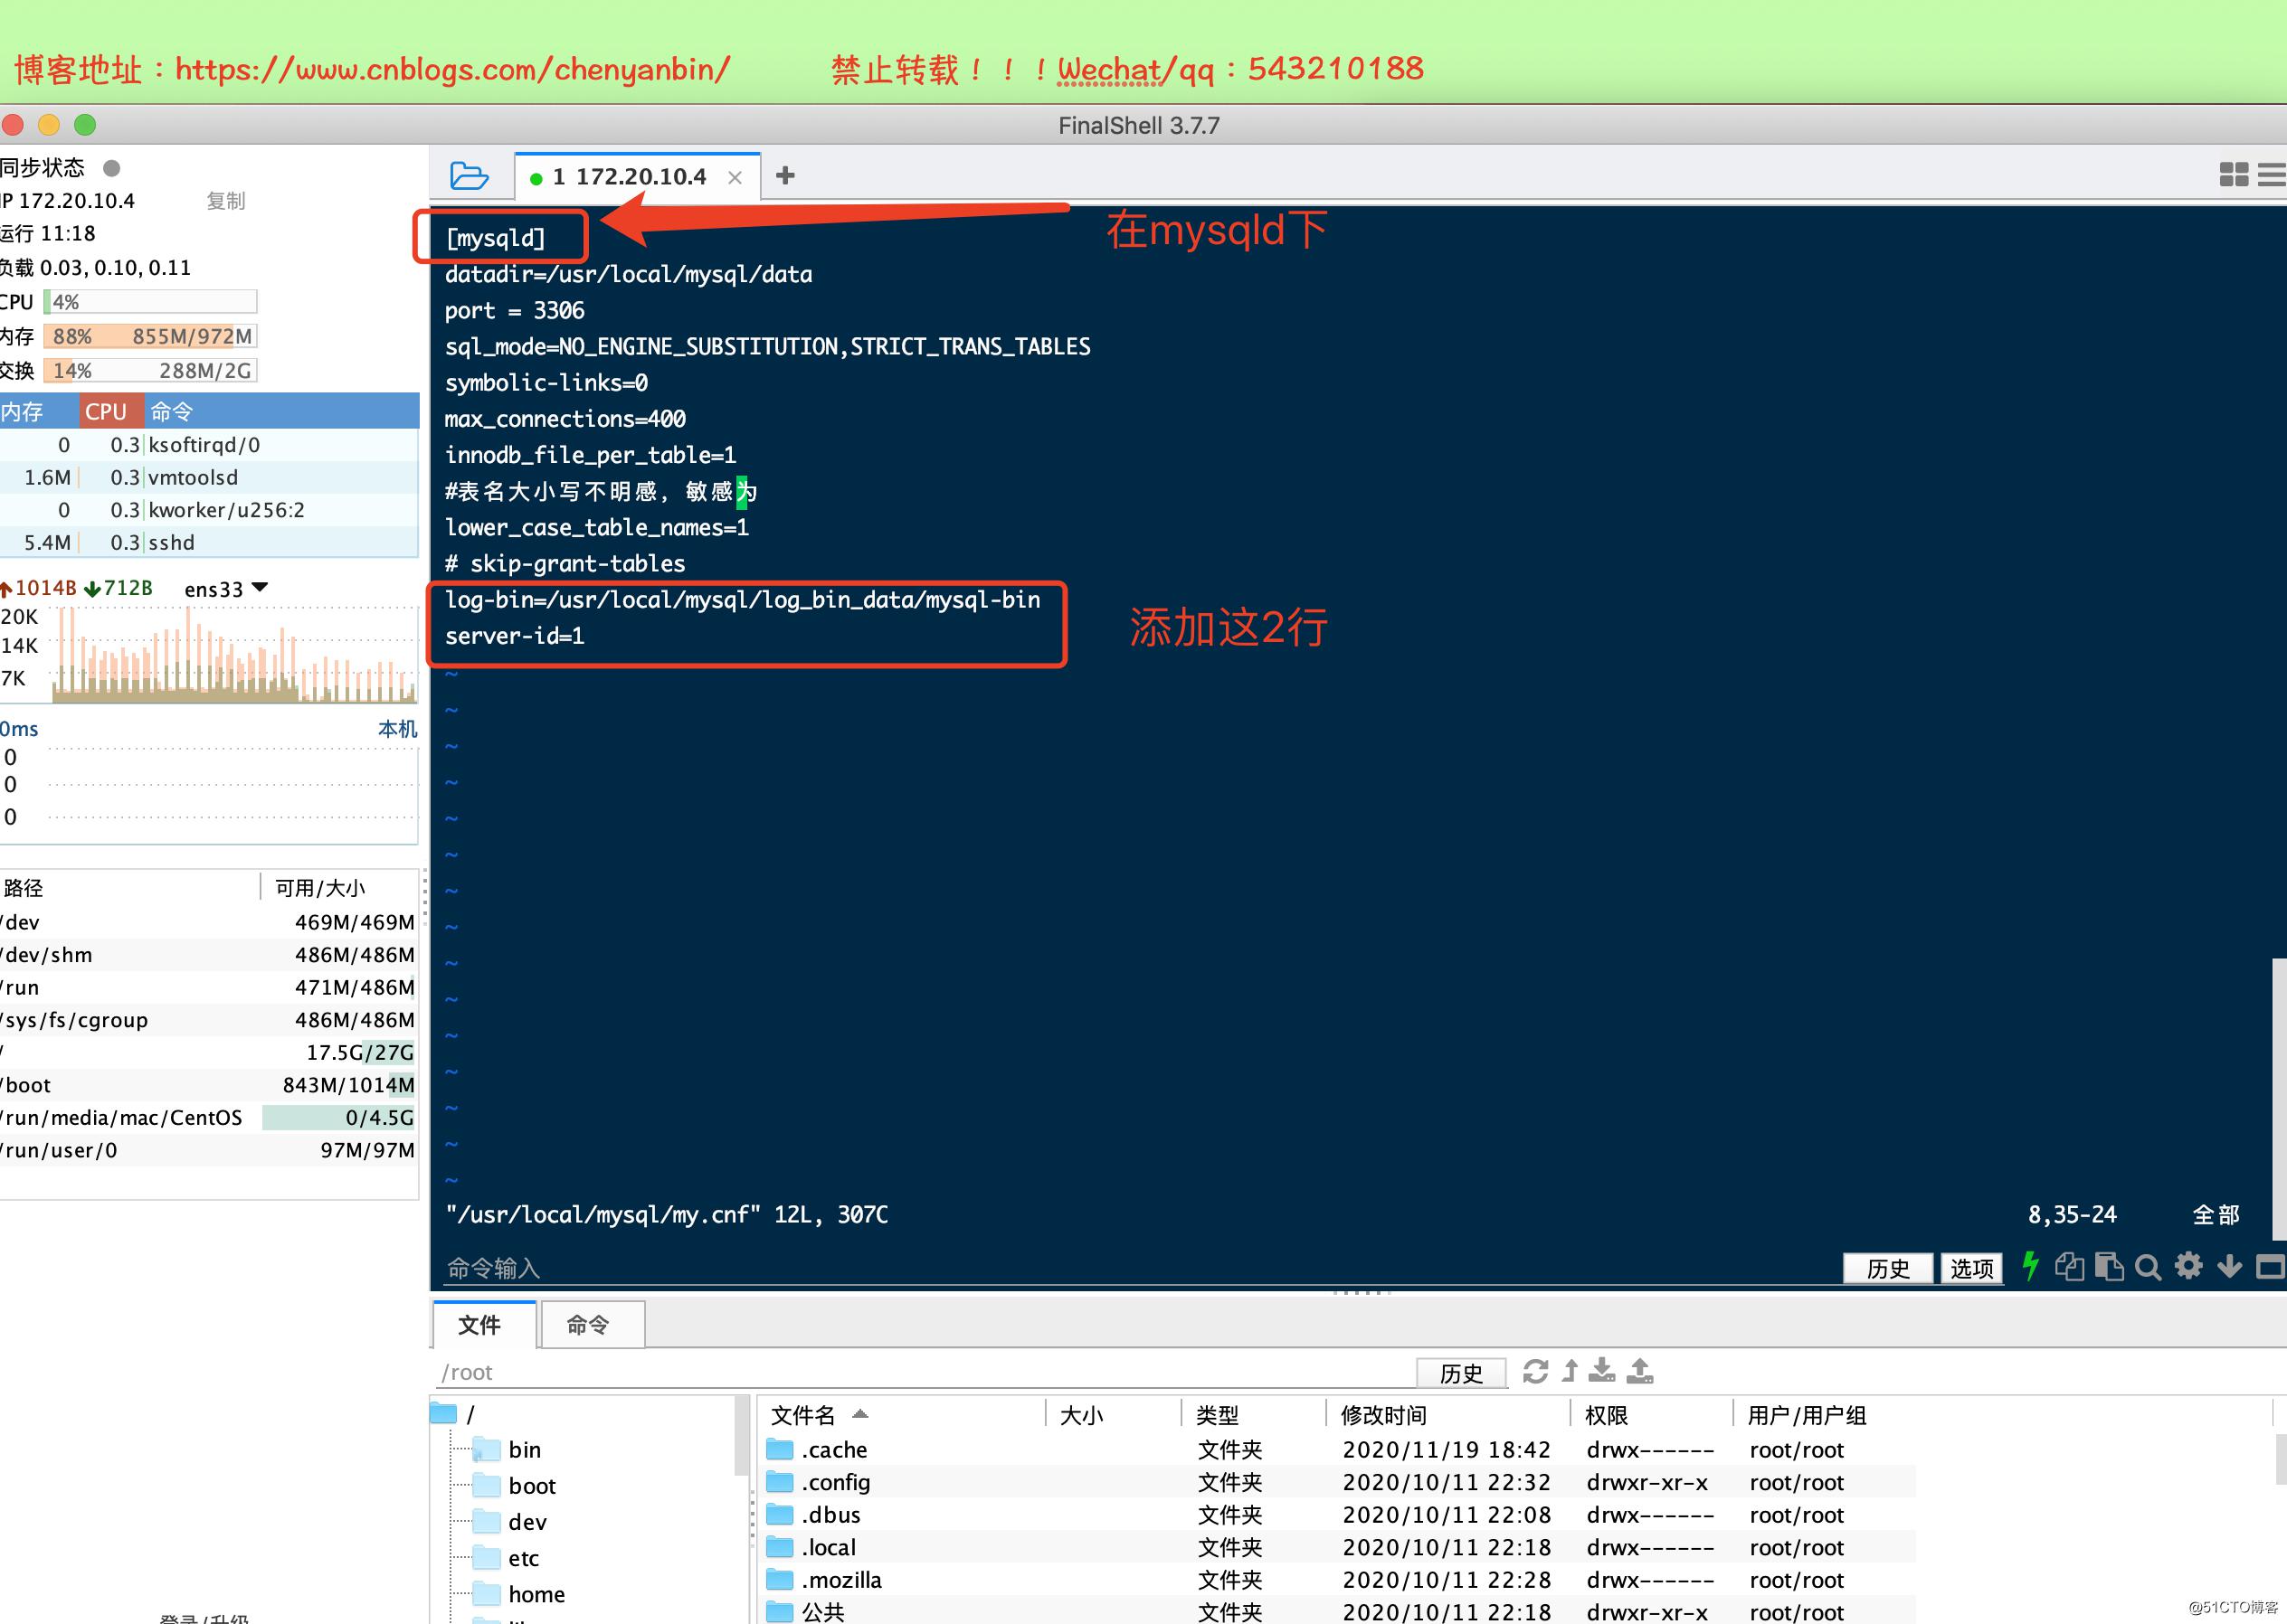Go up to parent directory

click(1570, 1371)
